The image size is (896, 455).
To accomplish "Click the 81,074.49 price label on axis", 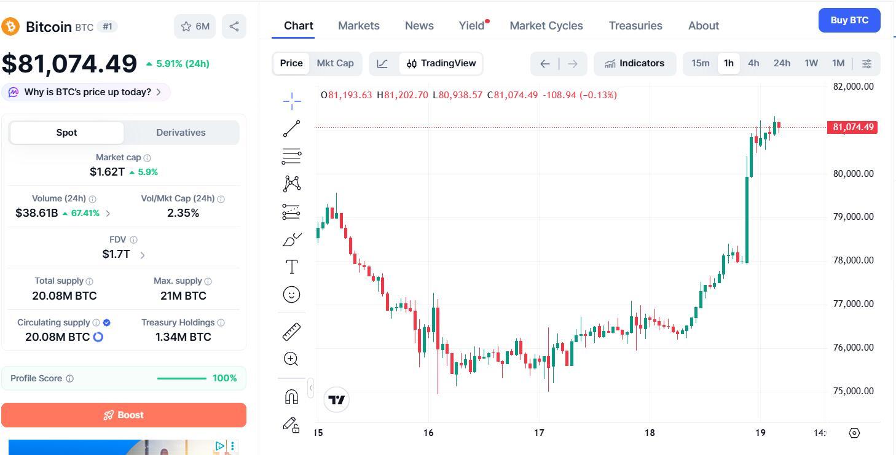I will pyautogui.click(x=852, y=127).
